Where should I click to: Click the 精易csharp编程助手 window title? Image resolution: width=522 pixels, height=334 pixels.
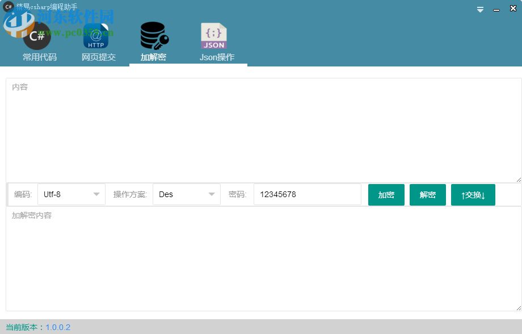(x=47, y=7)
